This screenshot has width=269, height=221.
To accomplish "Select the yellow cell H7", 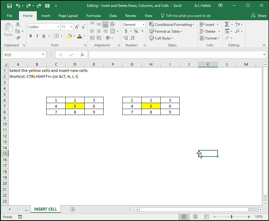I will tap(151, 106).
